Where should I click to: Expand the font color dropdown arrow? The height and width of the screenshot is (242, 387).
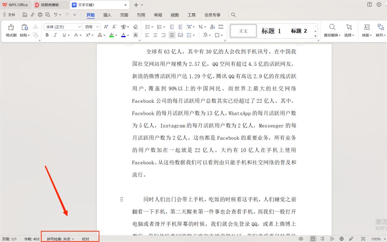coord(128,35)
